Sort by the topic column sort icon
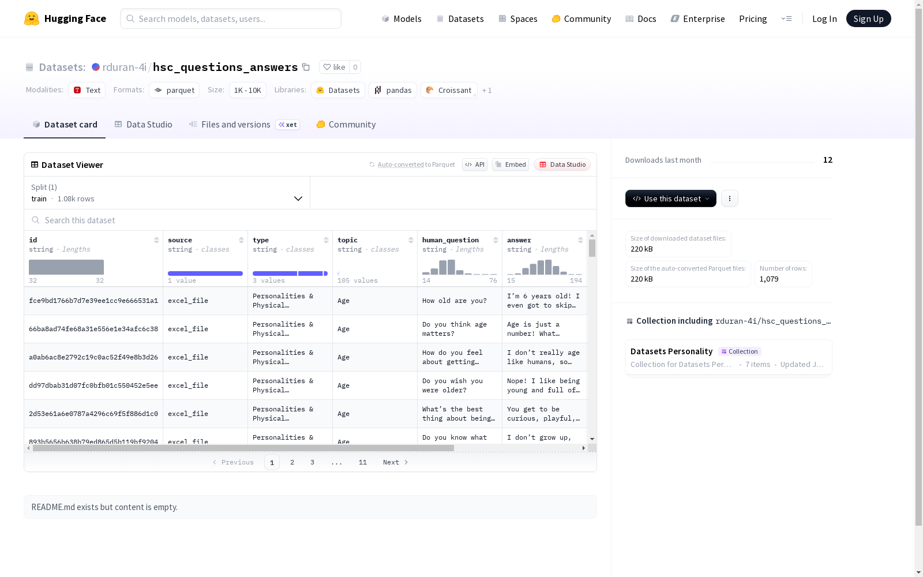The height and width of the screenshot is (577, 923). point(411,240)
